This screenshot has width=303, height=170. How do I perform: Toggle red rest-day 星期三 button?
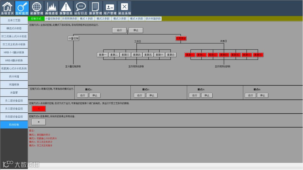click(x=213, y=55)
